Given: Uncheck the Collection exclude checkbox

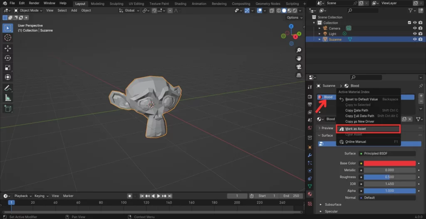Looking at the screenshot, I should (409, 23).
